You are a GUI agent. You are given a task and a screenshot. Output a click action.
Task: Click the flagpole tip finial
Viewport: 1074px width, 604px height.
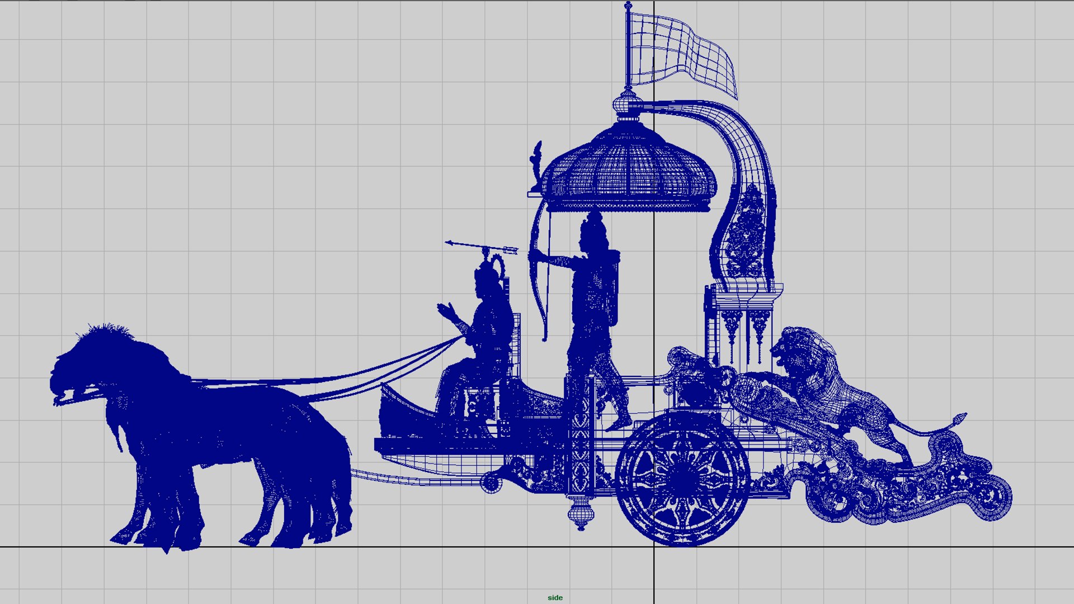[x=628, y=6]
